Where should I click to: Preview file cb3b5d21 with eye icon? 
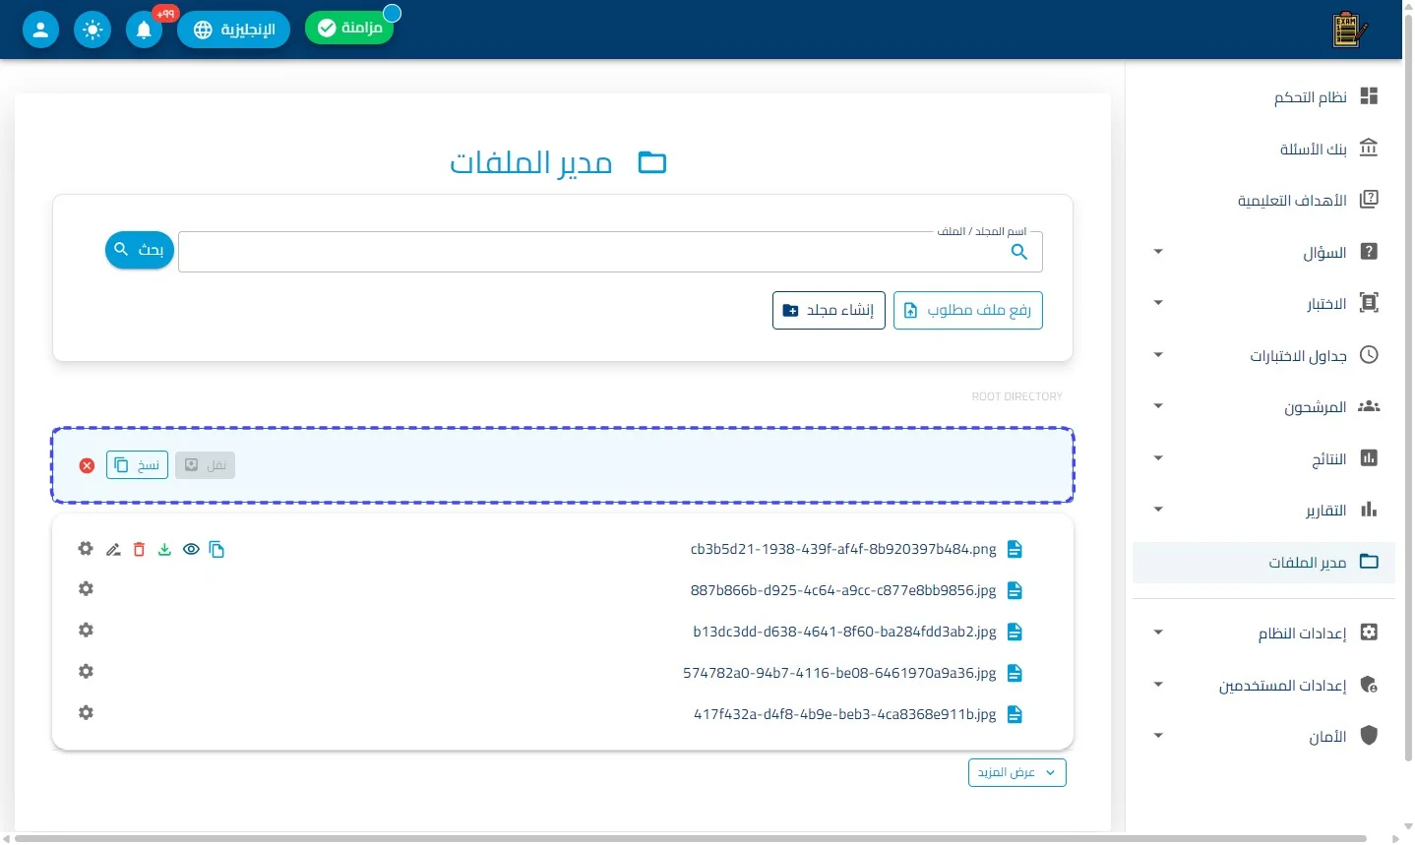pos(191,550)
